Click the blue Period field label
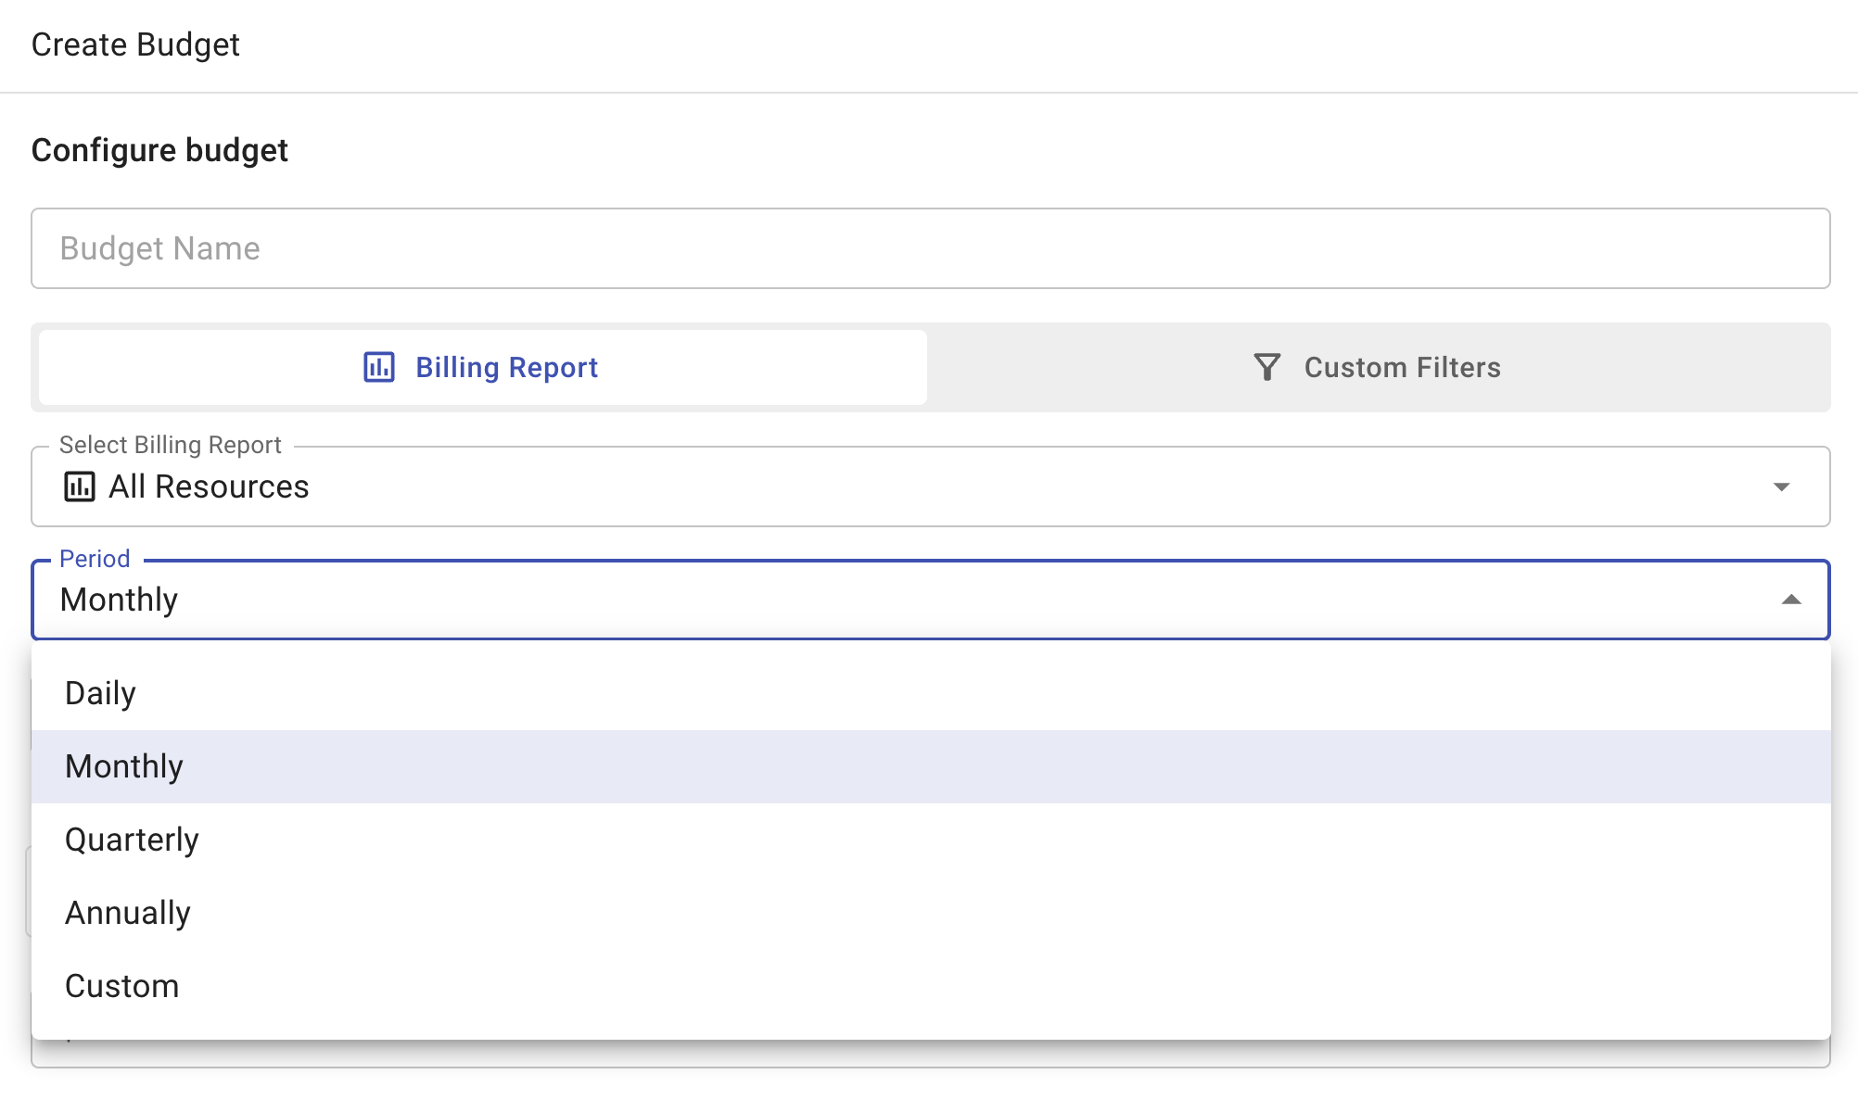The width and height of the screenshot is (1858, 1112). [95, 559]
